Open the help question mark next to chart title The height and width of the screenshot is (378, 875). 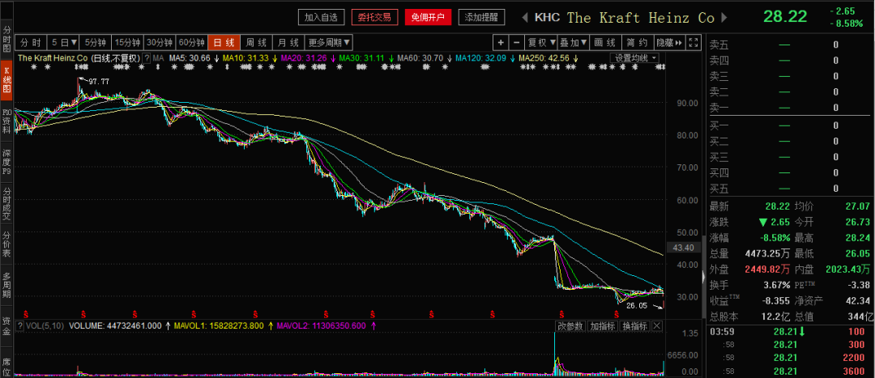147,57
